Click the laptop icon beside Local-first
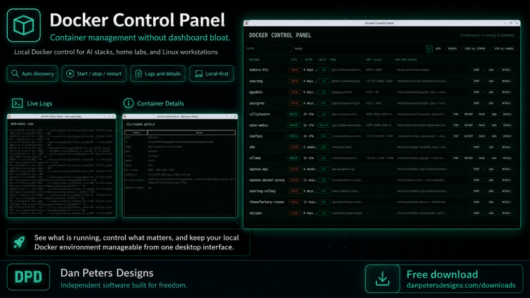 click(199, 73)
